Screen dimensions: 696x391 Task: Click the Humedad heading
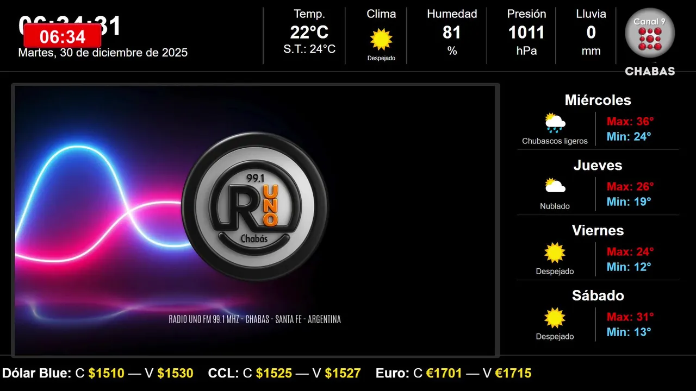tap(452, 14)
